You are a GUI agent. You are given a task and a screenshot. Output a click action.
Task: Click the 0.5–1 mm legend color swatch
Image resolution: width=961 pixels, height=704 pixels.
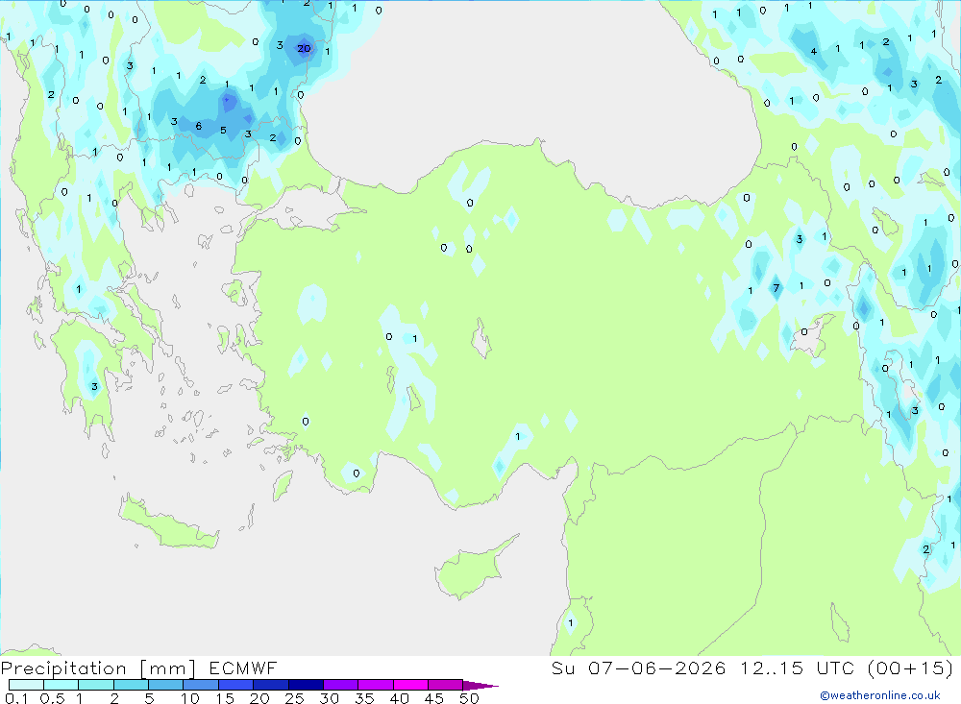[x=62, y=685]
